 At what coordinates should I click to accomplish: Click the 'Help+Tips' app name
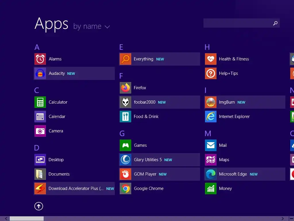point(228,73)
